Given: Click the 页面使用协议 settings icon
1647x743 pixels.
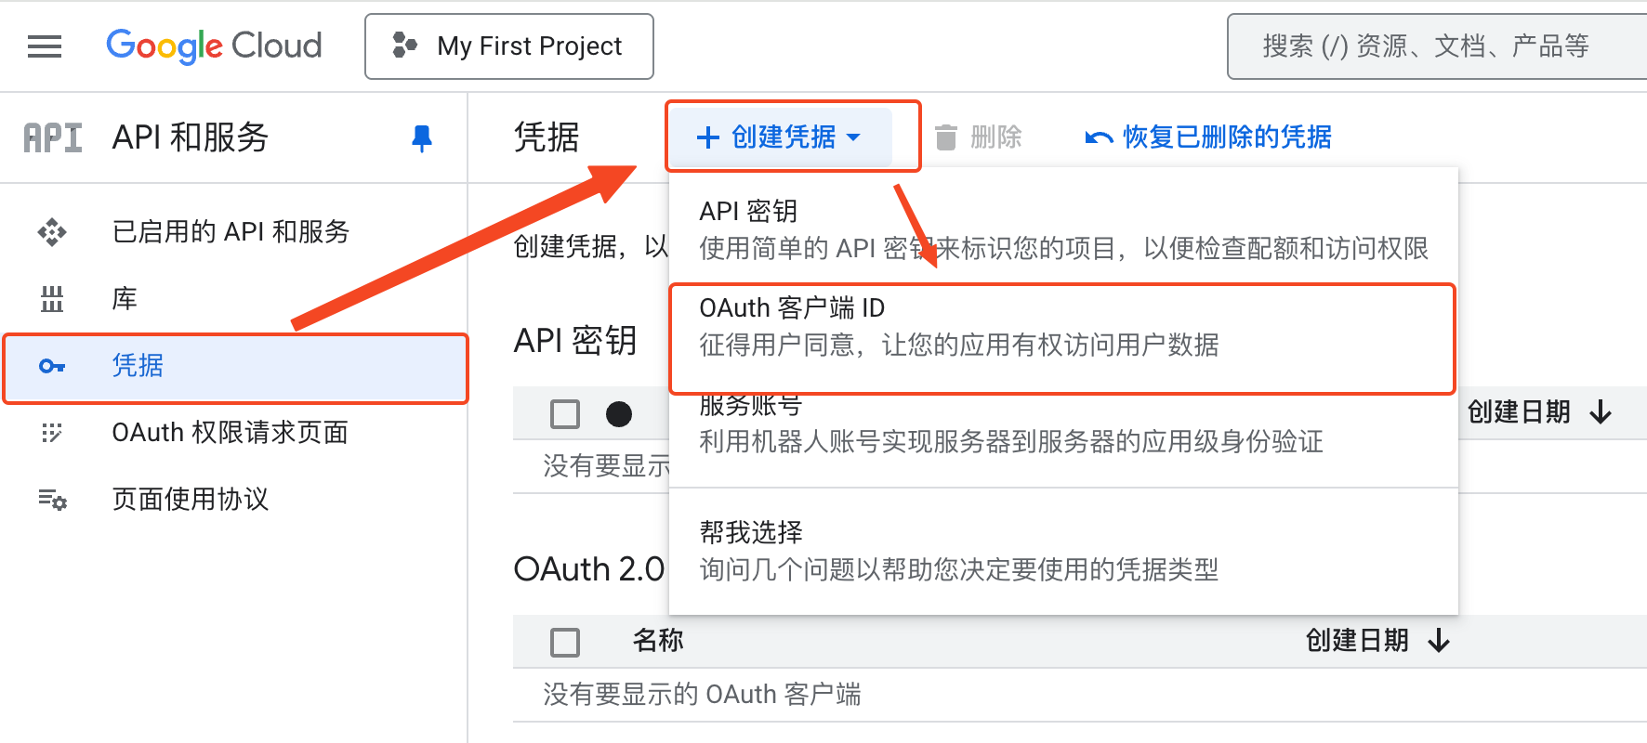Looking at the screenshot, I should click(x=52, y=500).
